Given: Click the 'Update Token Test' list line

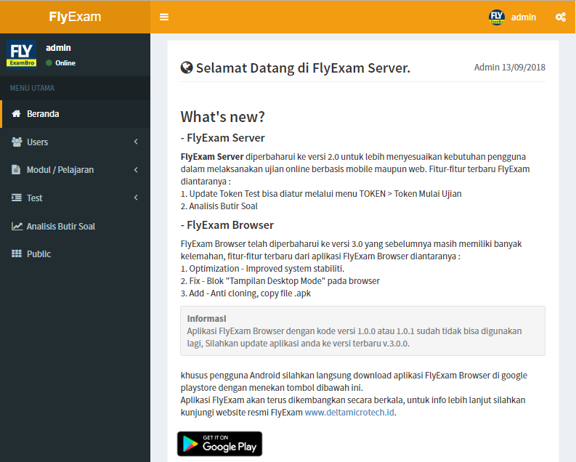Looking at the screenshot, I should pyautogui.click(x=321, y=193).
